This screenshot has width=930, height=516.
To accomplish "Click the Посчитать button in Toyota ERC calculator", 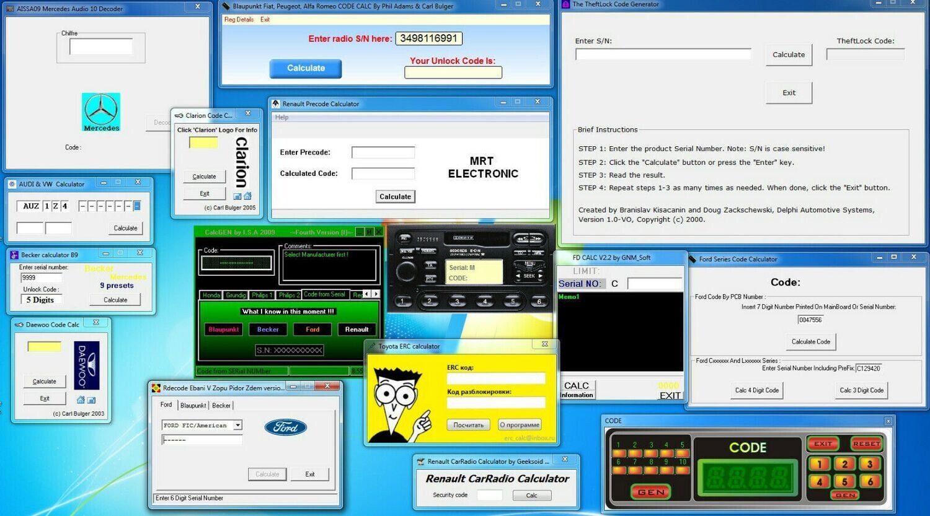I will [x=468, y=425].
